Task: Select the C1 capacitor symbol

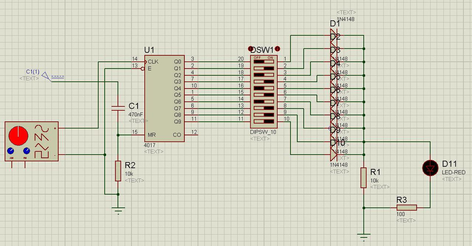Action: tap(118, 108)
